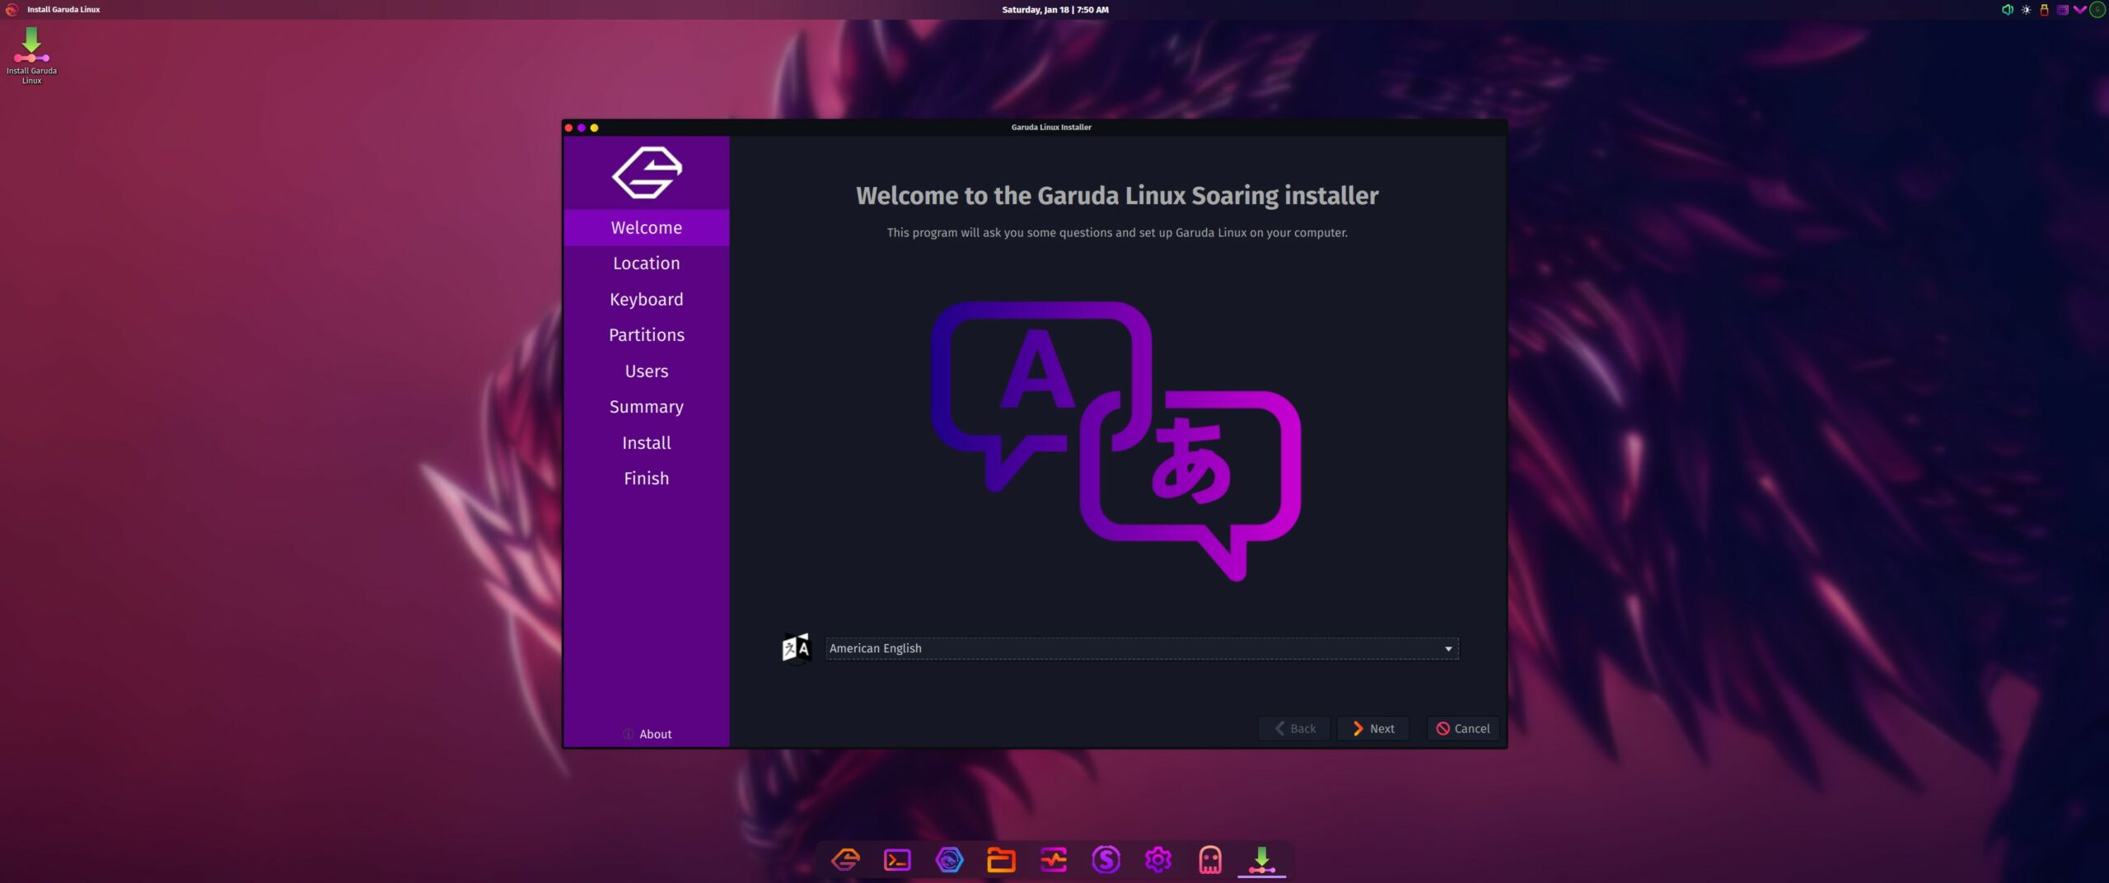Click the installer download arrow in dock
The width and height of the screenshot is (2109, 883).
click(1261, 860)
